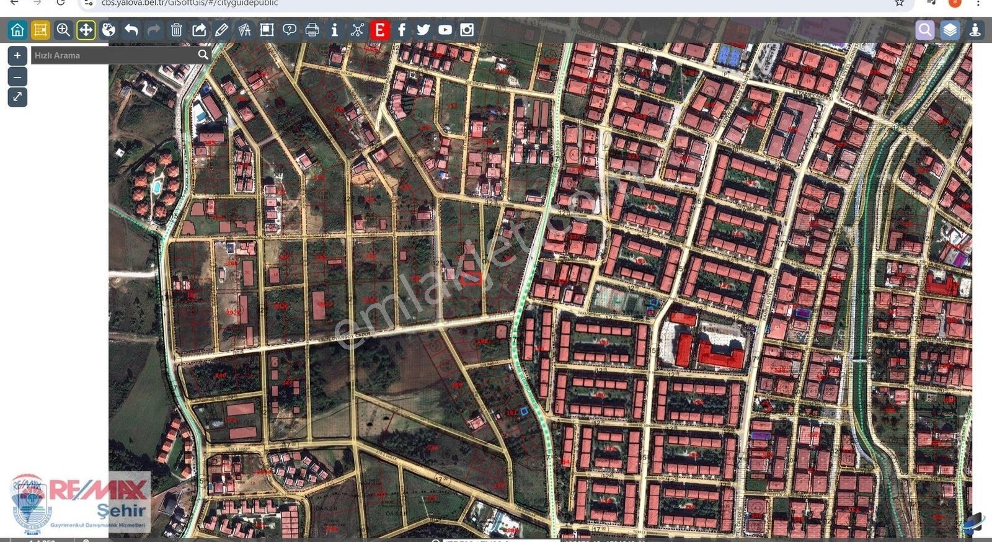
Task: Open the browser three-dot menu
Action: pyautogui.click(x=978, y=3)
